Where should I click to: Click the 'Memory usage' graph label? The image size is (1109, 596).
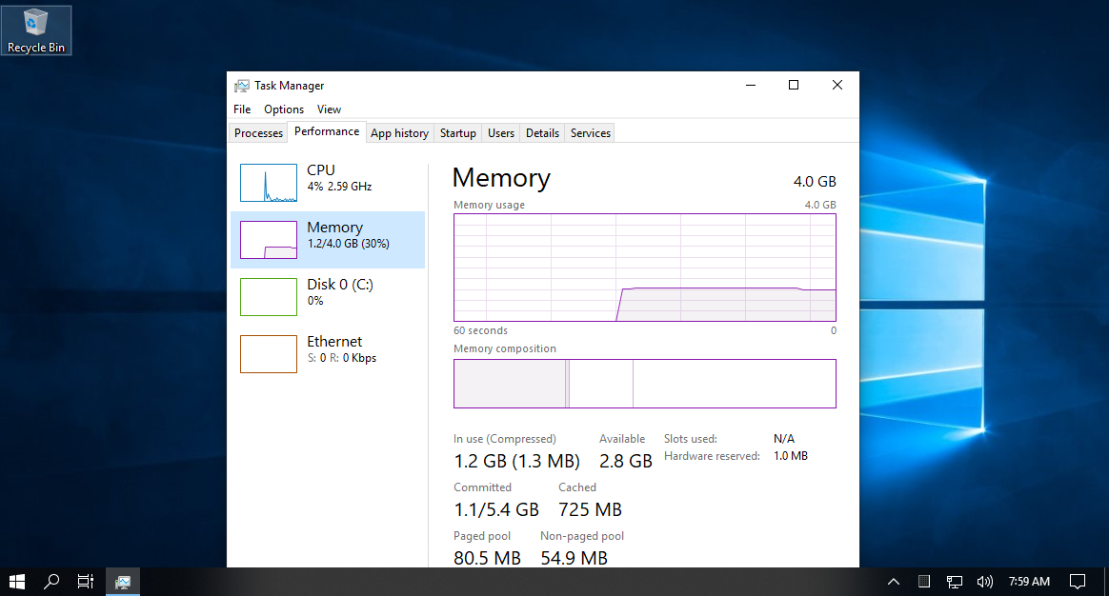click(490, 205)
